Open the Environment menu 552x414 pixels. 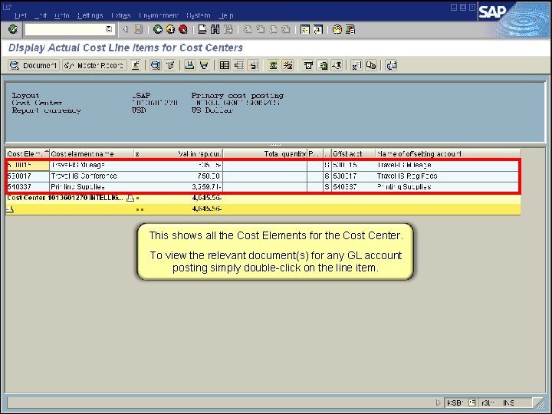pos(159,15)
